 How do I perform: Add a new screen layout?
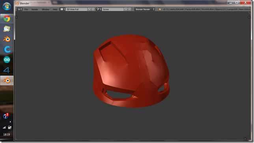pos(90,9)
